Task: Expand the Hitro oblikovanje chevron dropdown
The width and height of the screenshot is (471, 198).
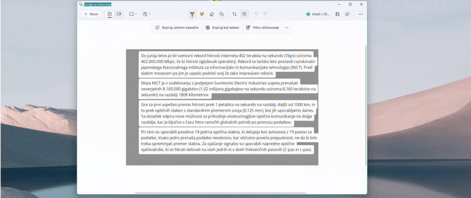Action: pos(287,28)
